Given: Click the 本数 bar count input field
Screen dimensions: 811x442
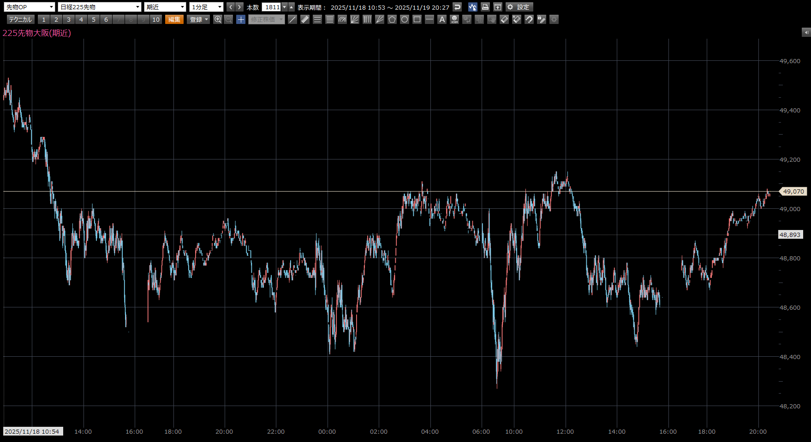Looking at the screenshot, I should 272,7.
